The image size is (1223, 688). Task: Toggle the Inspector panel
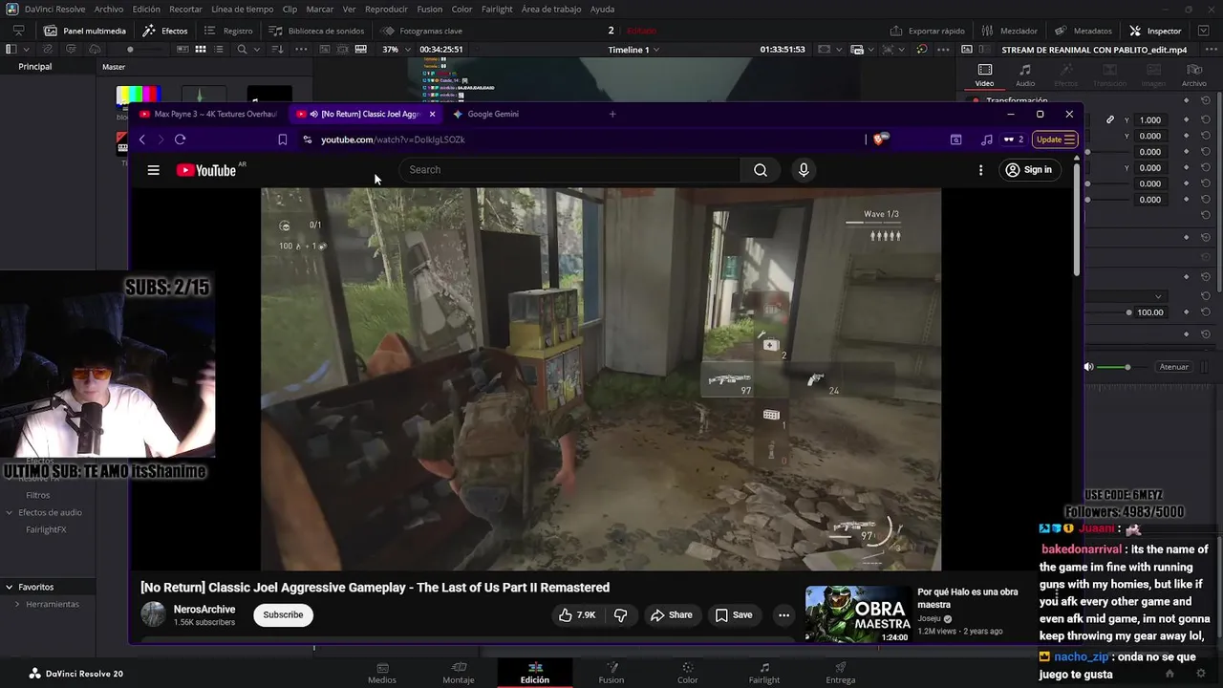(x=1155, y=31)
